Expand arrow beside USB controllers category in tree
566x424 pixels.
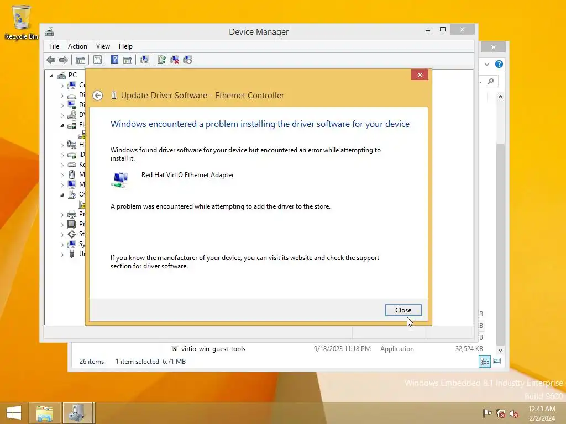click(62, 255)
